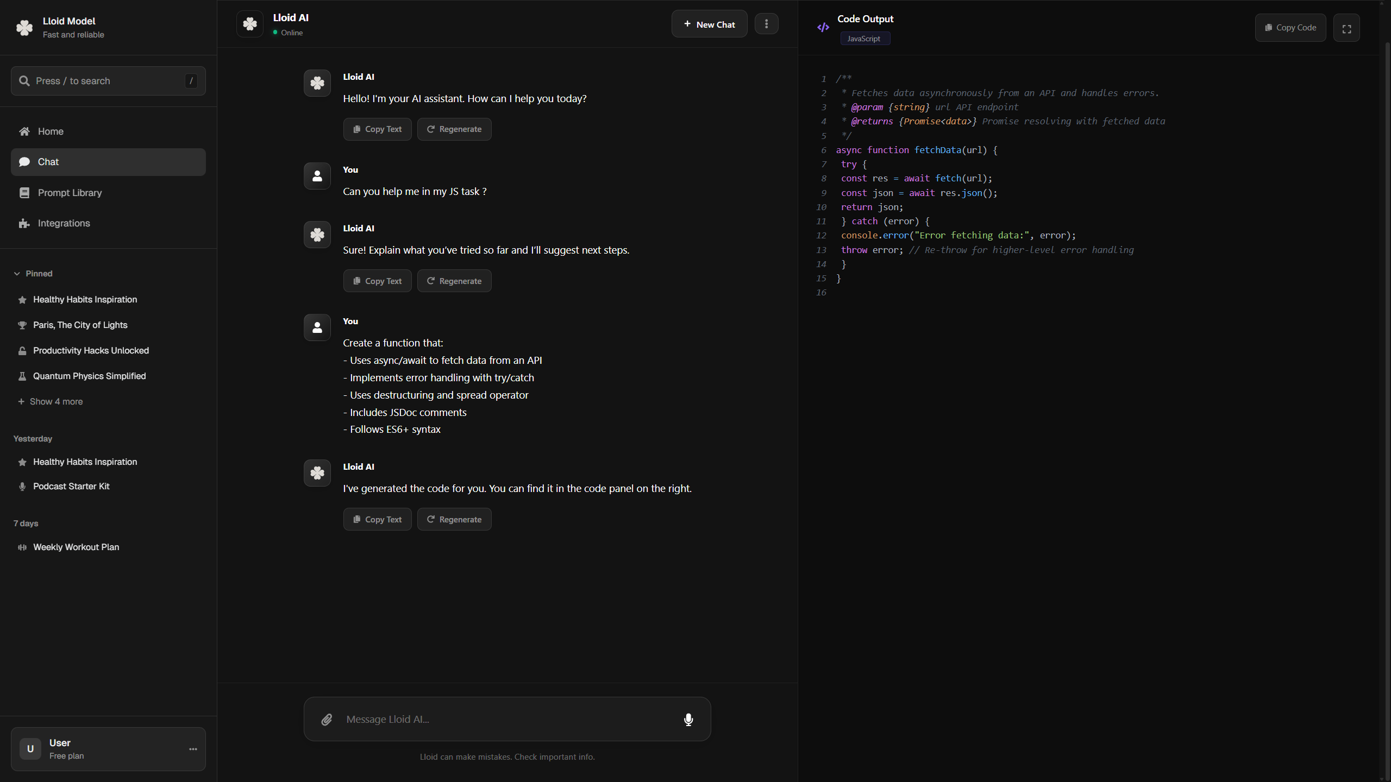
Task: Click the microphone voice input icon
Action: point(688,720)
